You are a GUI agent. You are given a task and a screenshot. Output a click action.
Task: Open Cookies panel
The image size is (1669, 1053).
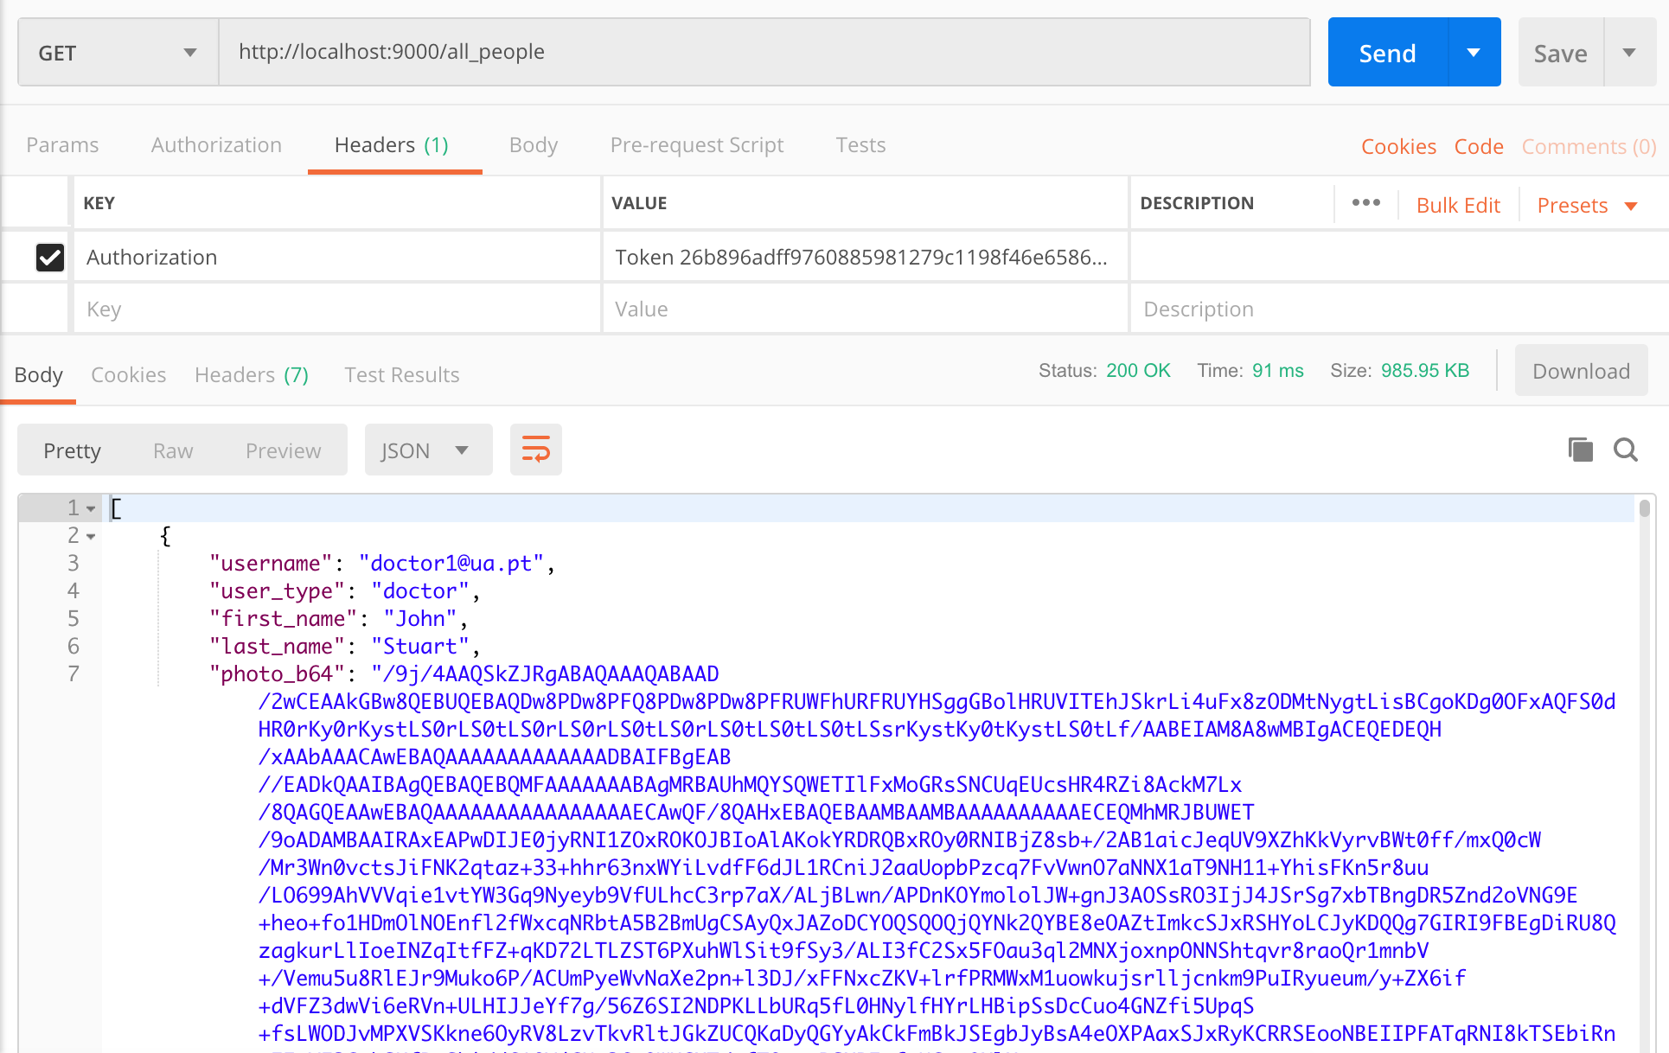point(129,373)
